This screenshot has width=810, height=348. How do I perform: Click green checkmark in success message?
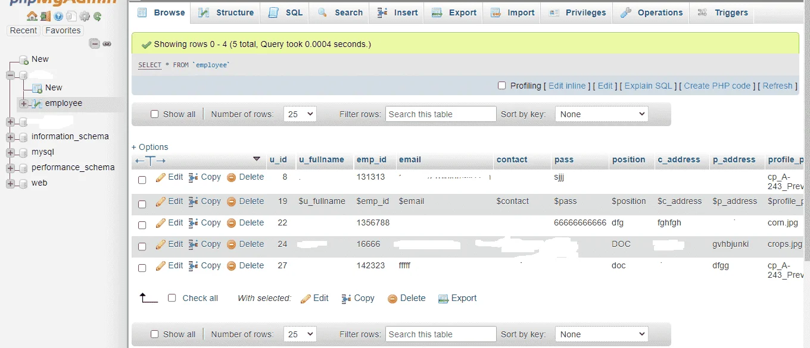(x=146, y=45)
